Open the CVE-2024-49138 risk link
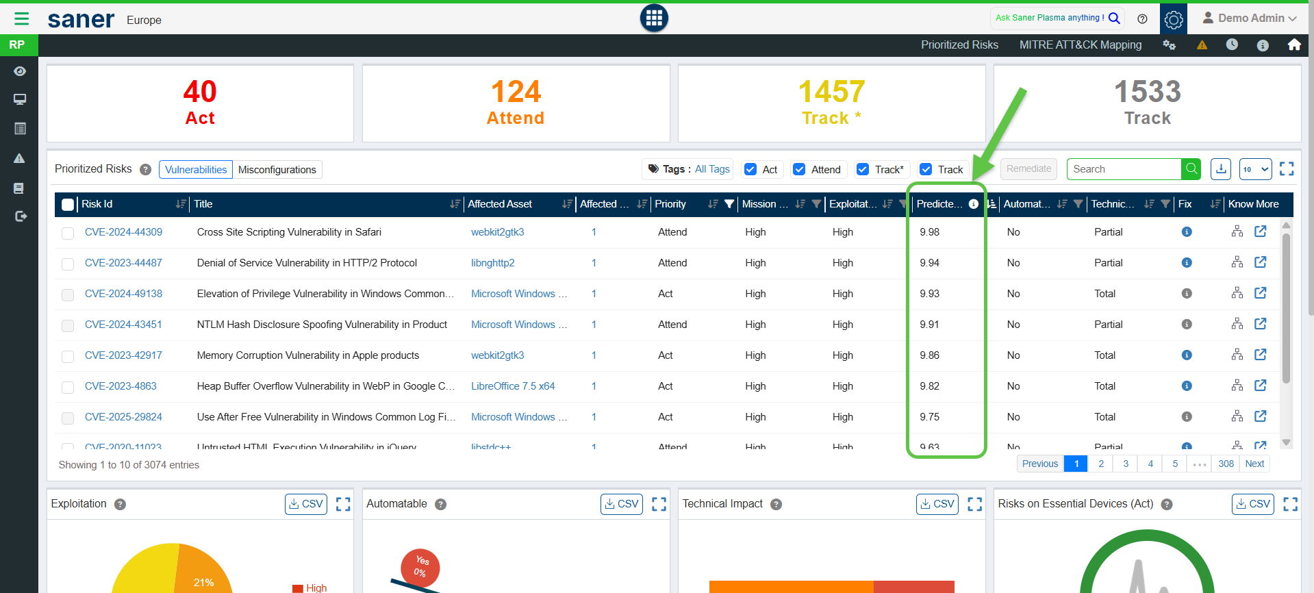Screen dimensions: 1314x593 click(x=123, y=294)
